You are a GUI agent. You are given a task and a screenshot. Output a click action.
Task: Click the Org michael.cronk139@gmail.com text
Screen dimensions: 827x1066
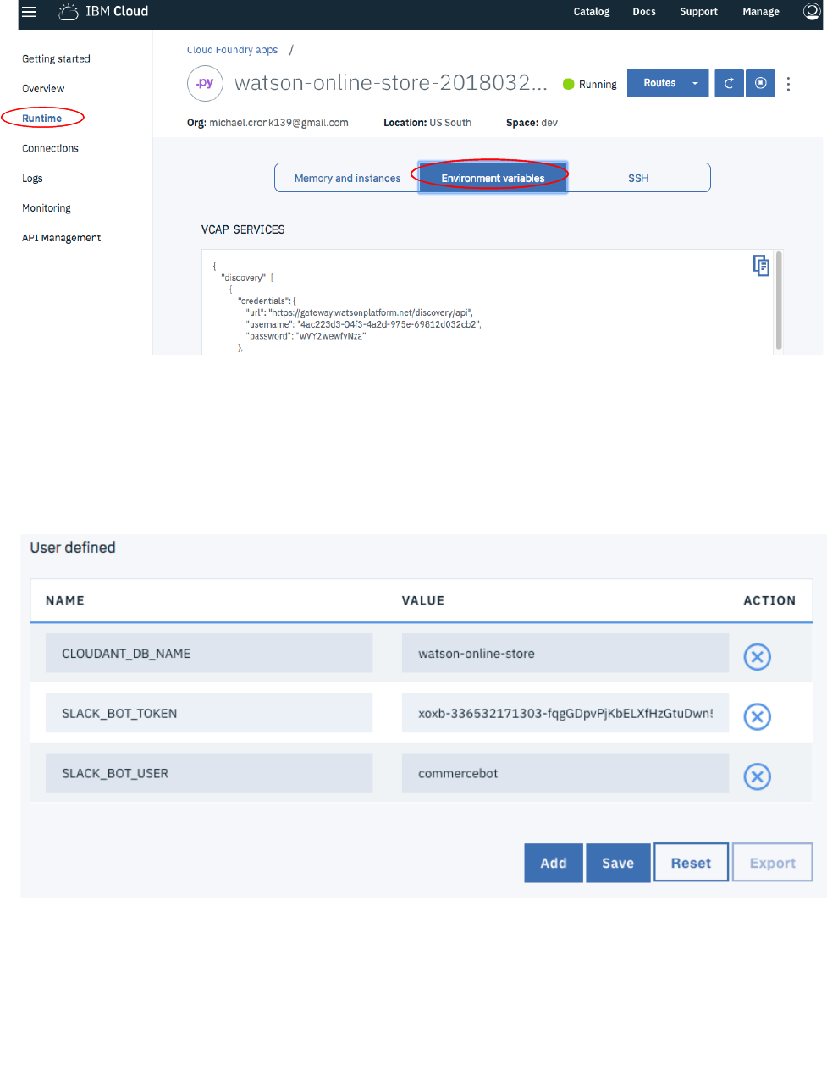click(267, 123)
